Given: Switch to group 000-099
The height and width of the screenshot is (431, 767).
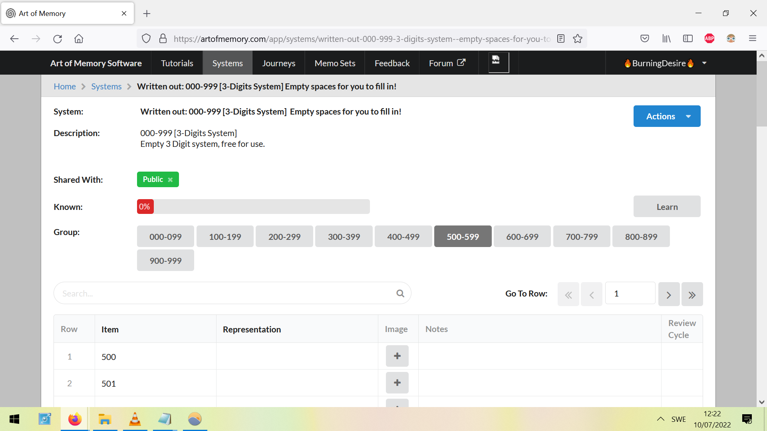Looking at the screenshot, I should [165, 237].
